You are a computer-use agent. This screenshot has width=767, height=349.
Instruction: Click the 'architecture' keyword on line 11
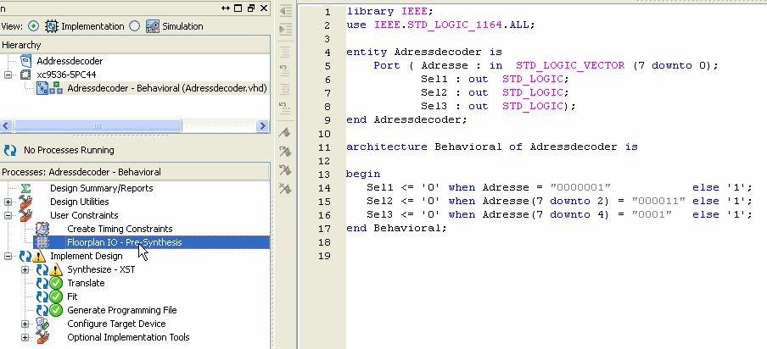386,147
